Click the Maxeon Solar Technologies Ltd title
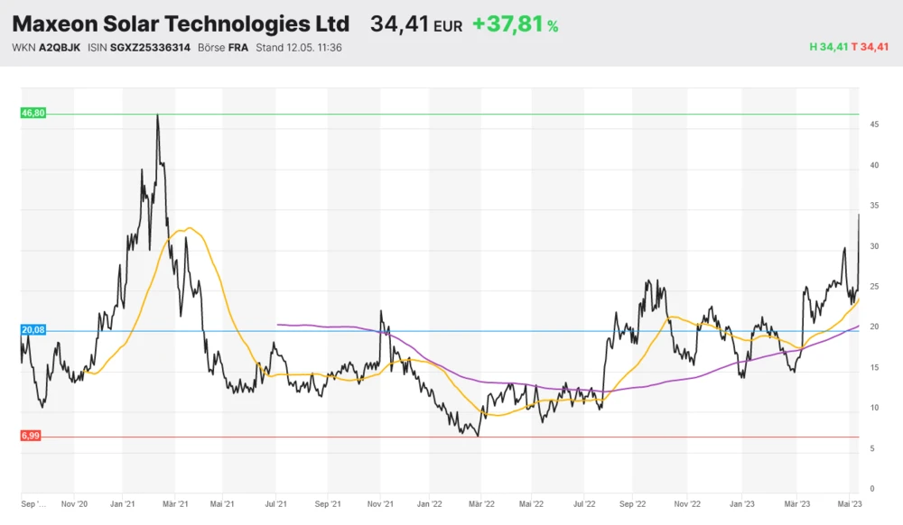The width and height of the screenshot is (903, 525). coord(181,24)
